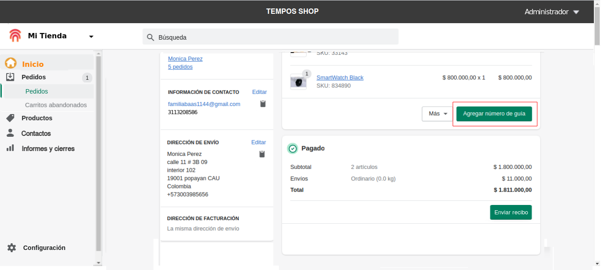The height and width of the screenshot is (270, 601).
Task: Click the SmartWatch Black product thumbnail
Action: [298, 82]
